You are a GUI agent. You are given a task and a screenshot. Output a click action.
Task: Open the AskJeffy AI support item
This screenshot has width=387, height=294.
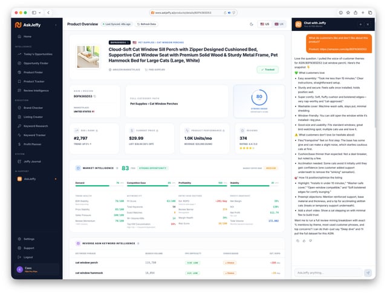click(37, 179)
